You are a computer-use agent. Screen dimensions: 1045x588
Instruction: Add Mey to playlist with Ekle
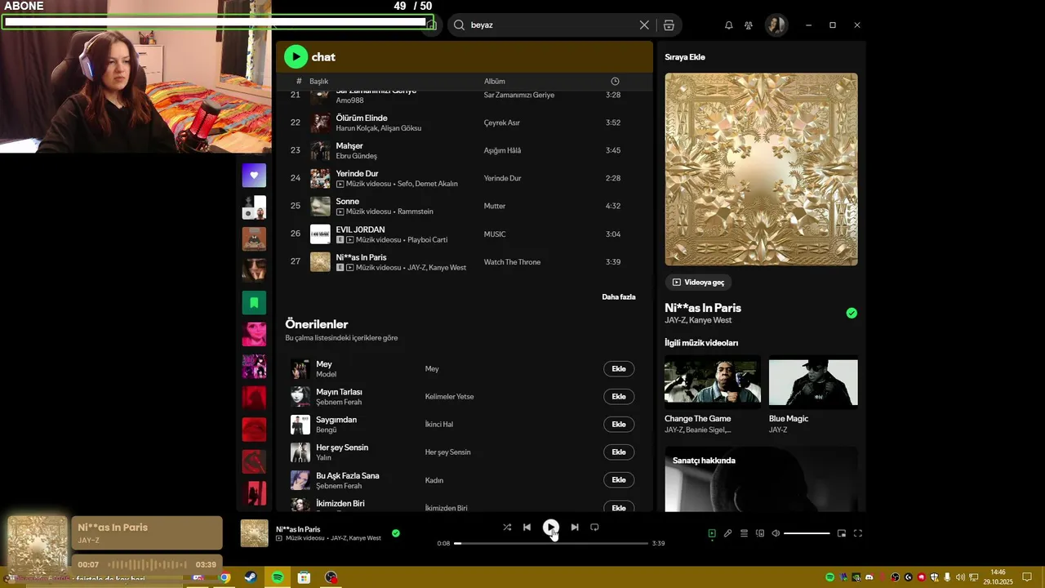[619, 369]
